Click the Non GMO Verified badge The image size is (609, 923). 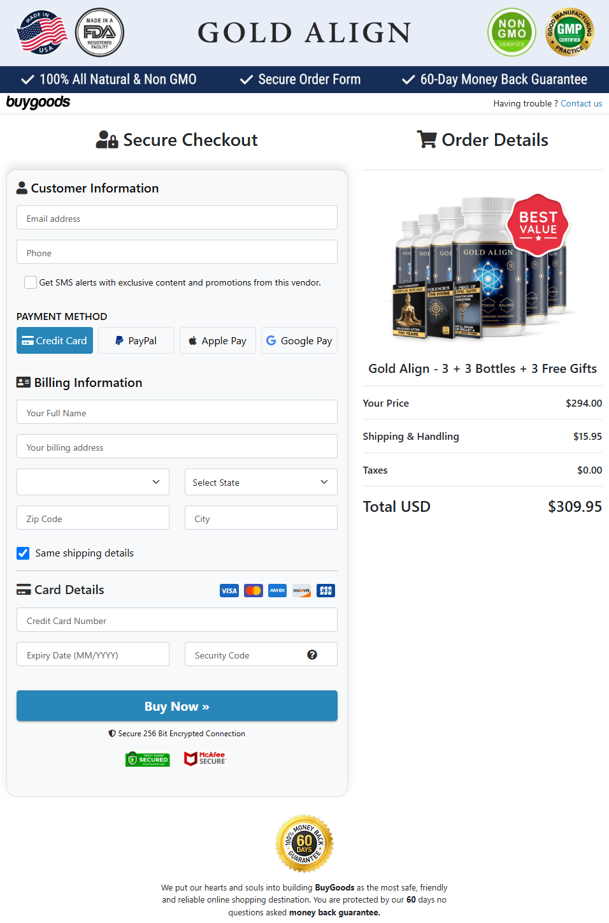point(512,32)
